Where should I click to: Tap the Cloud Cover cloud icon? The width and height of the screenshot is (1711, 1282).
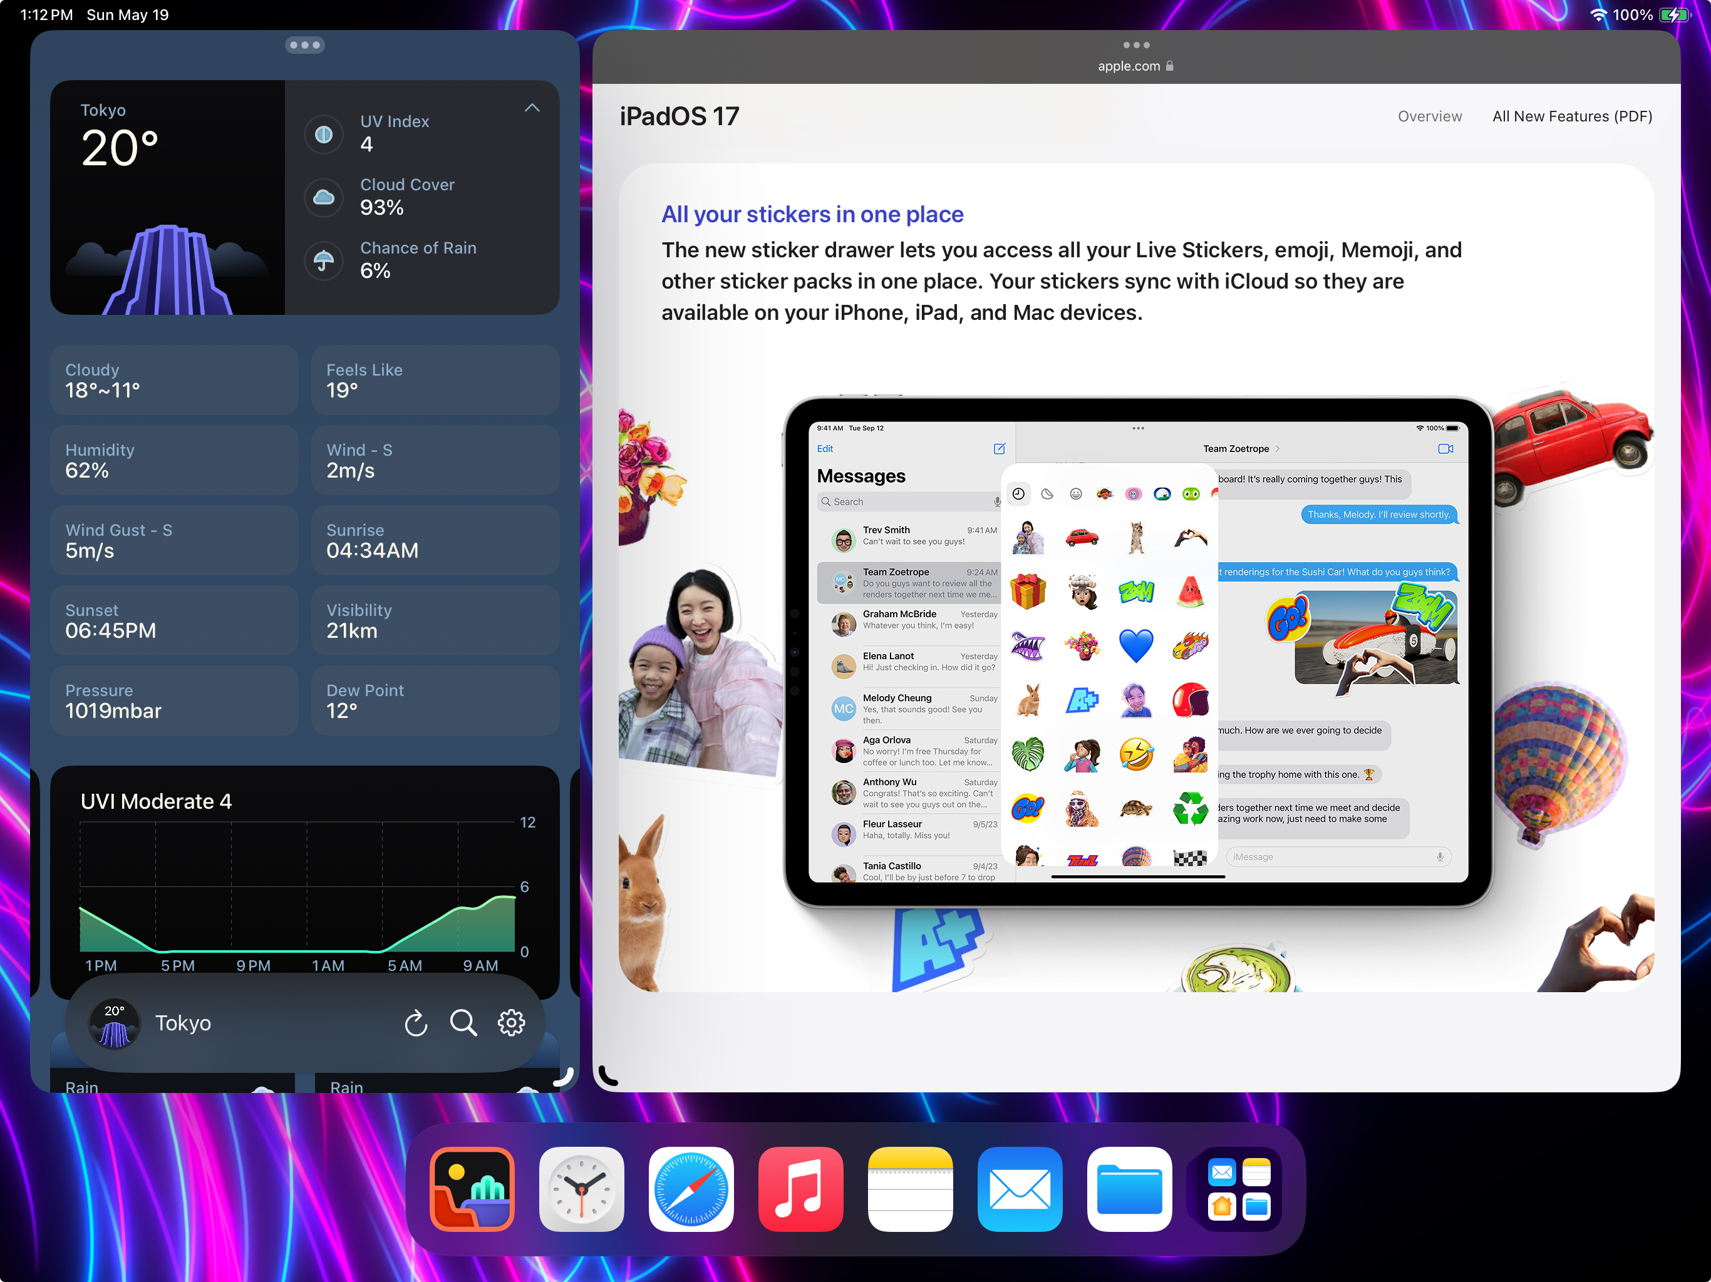323,197
